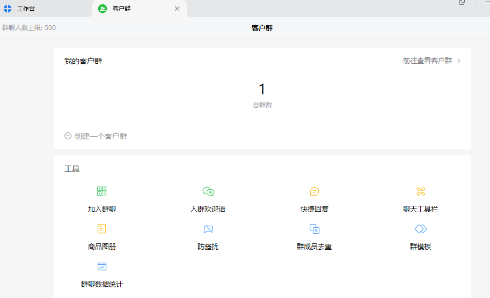Expand the chevron next to 前往查看客户群

[459, 61]
